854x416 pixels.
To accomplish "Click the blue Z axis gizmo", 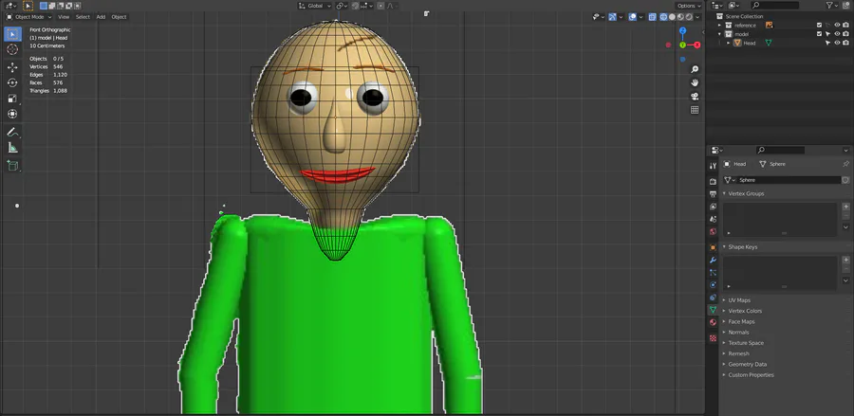I will click(682, 30).
